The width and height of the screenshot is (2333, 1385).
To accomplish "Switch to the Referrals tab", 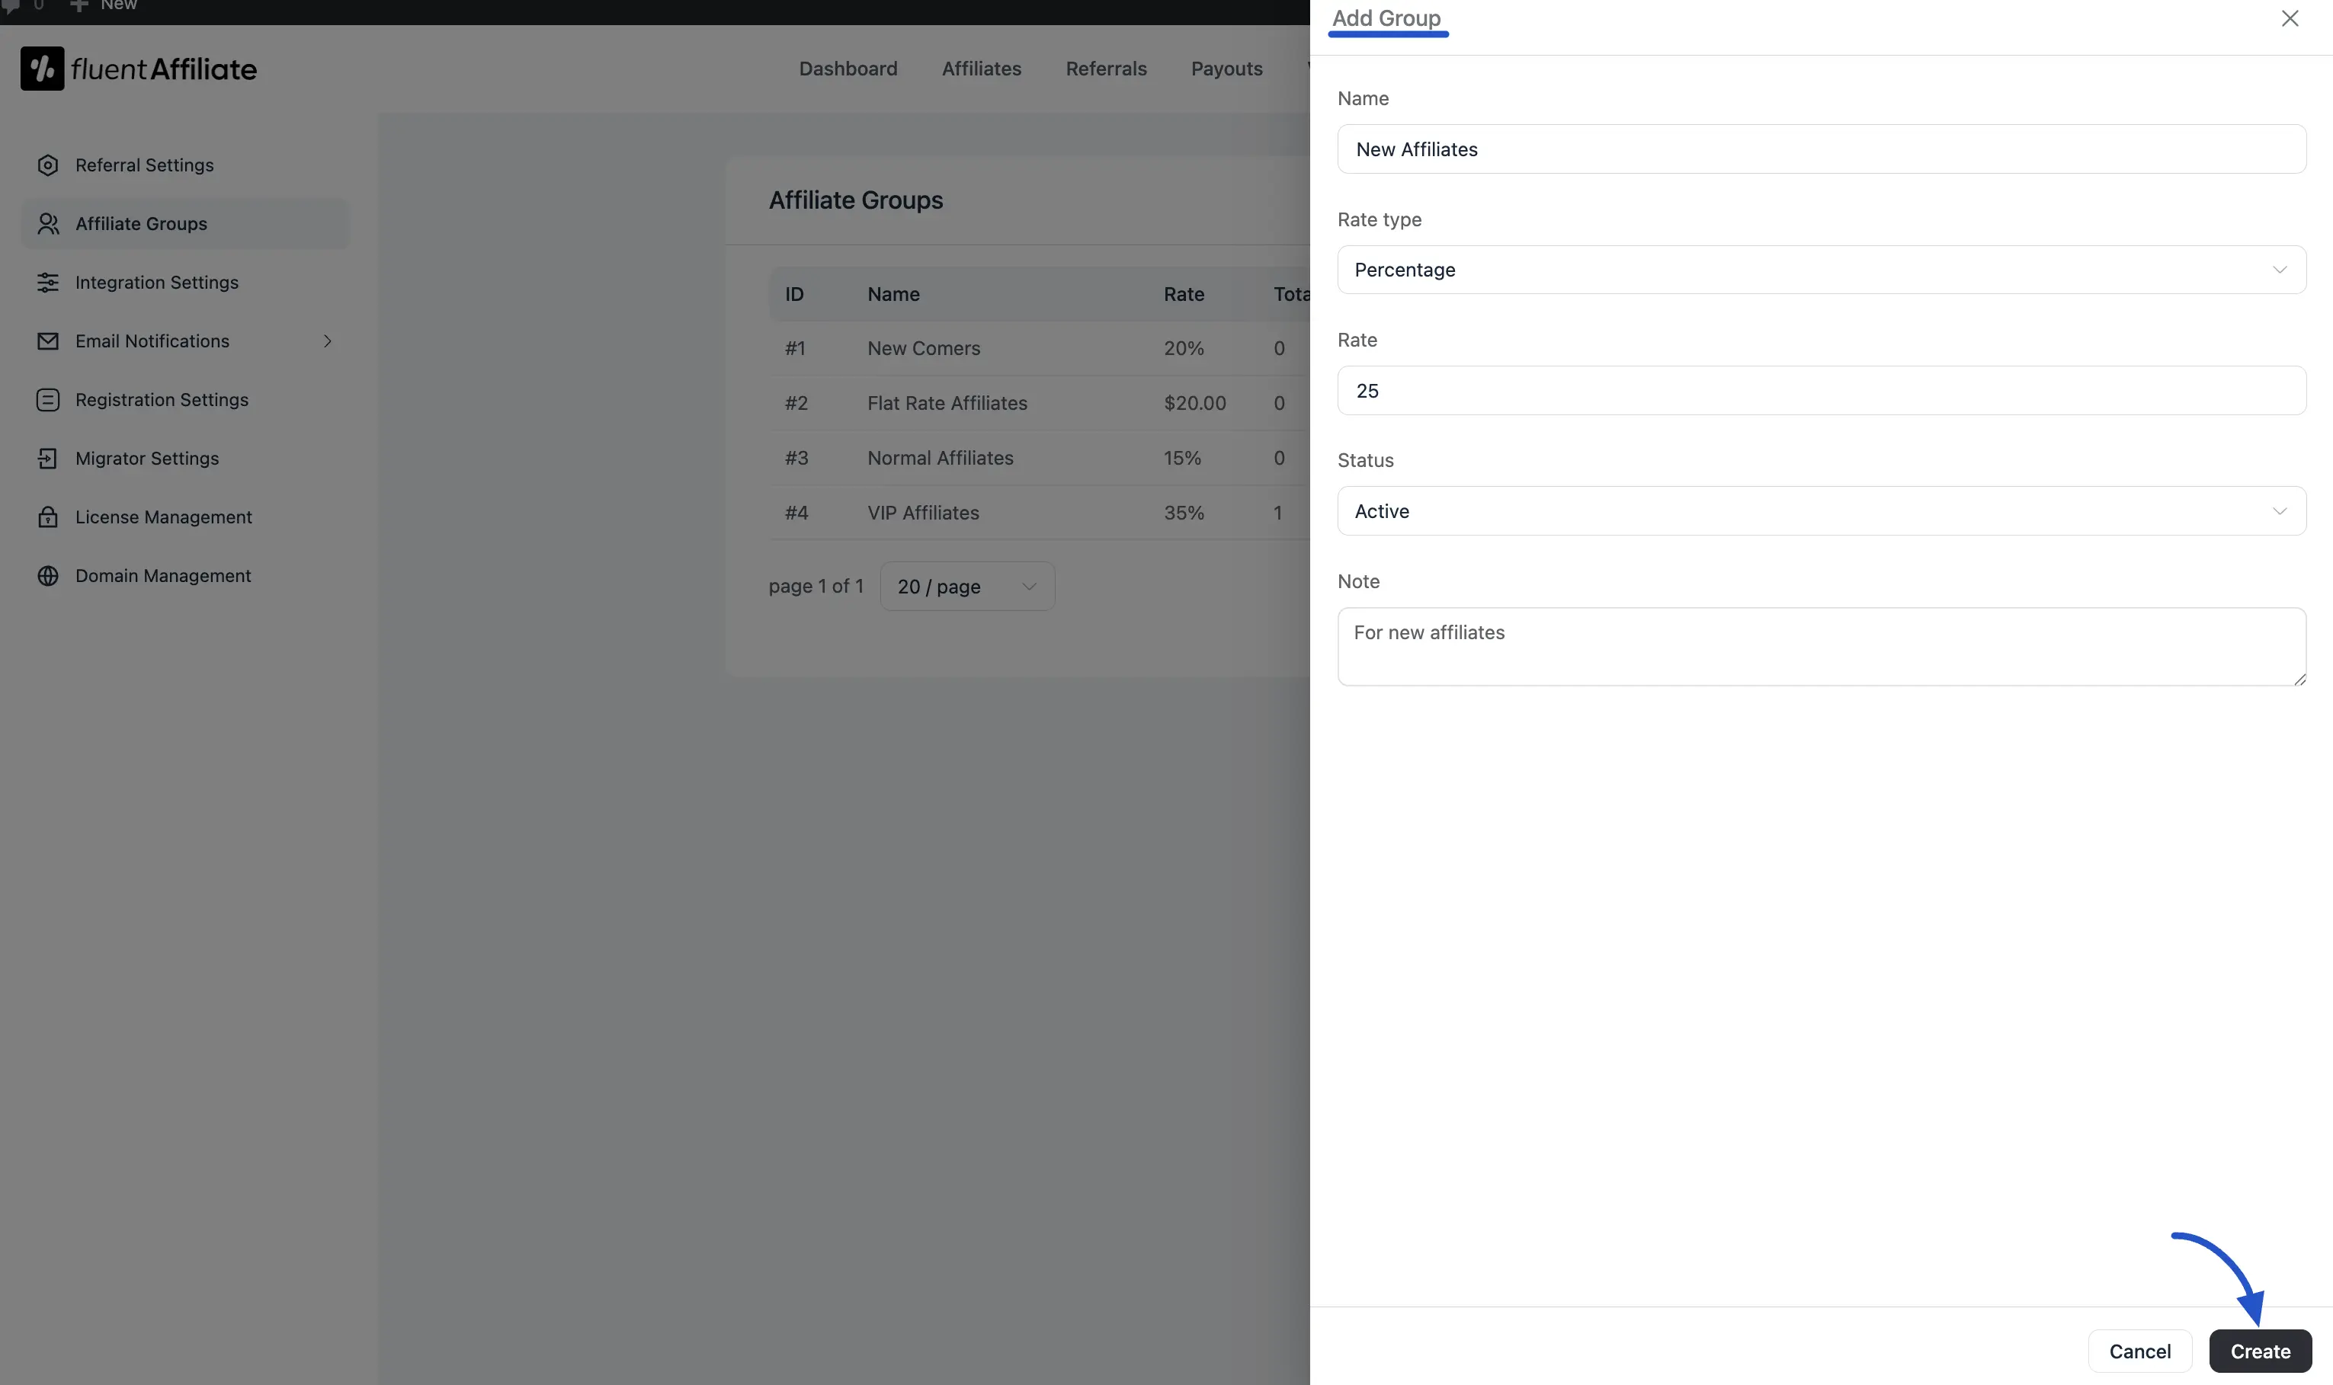I will pos(1105,69).
